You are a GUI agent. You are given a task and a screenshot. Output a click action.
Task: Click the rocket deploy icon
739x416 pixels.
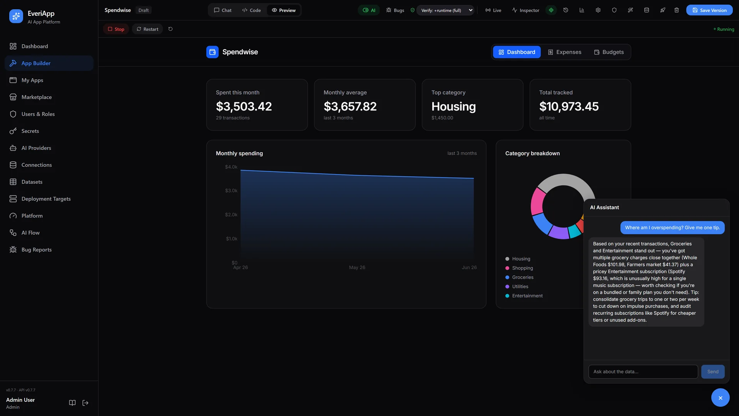pos(663,10)
